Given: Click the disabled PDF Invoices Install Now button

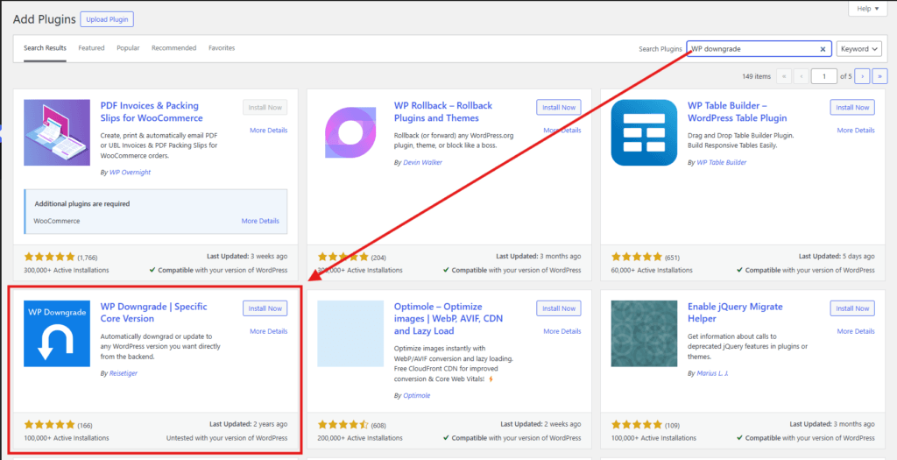Looking at the screenshot, I should click(265, 108).
